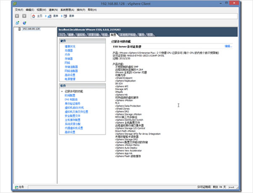Click the vSphere Client logo in title bar
The height and width of the screenshot is (193, 253).
(15, 3)
